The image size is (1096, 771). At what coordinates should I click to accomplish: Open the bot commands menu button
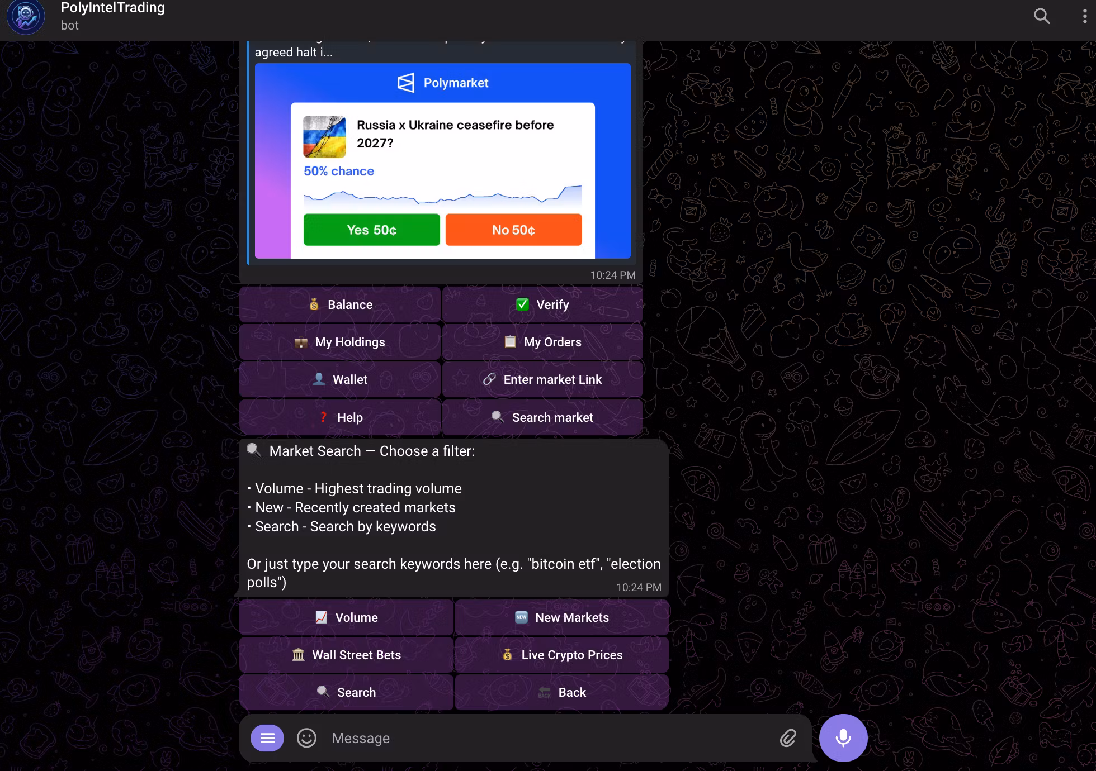(x=267, y=738)
